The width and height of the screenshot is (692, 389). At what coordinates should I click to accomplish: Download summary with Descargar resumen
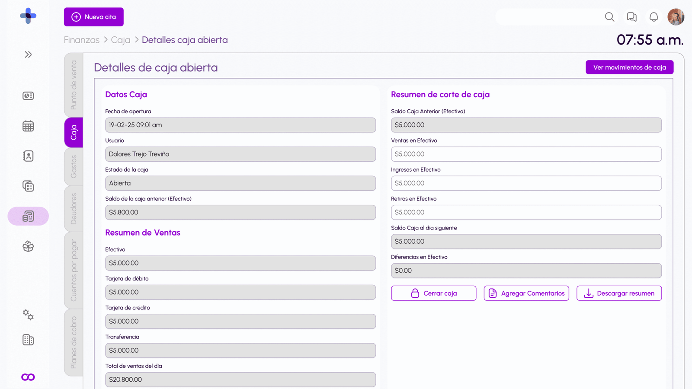pyautogui.click(x=619, y=293)
